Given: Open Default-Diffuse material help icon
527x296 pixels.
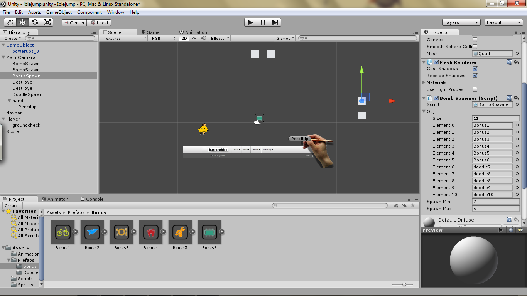Looking at the screenshot, I should 509,220.
